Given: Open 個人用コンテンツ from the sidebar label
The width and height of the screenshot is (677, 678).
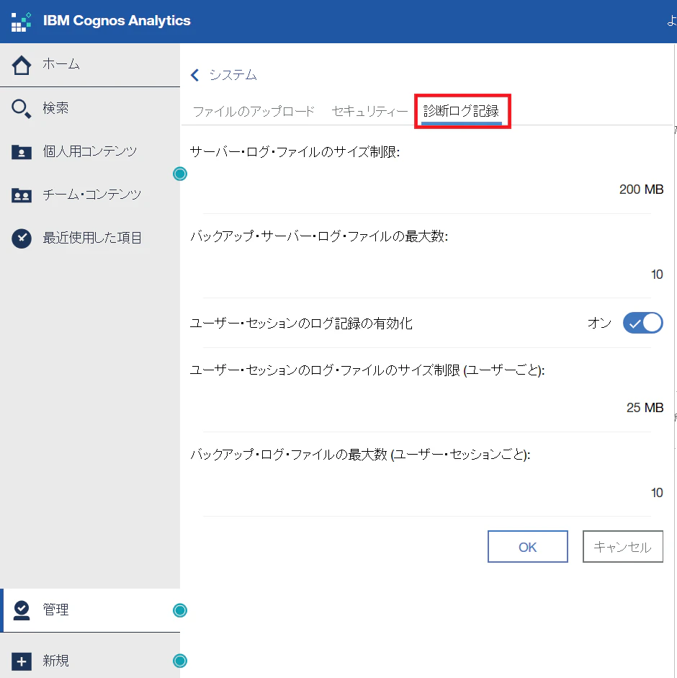Looking at the screenshot, I should pos(89,151).
